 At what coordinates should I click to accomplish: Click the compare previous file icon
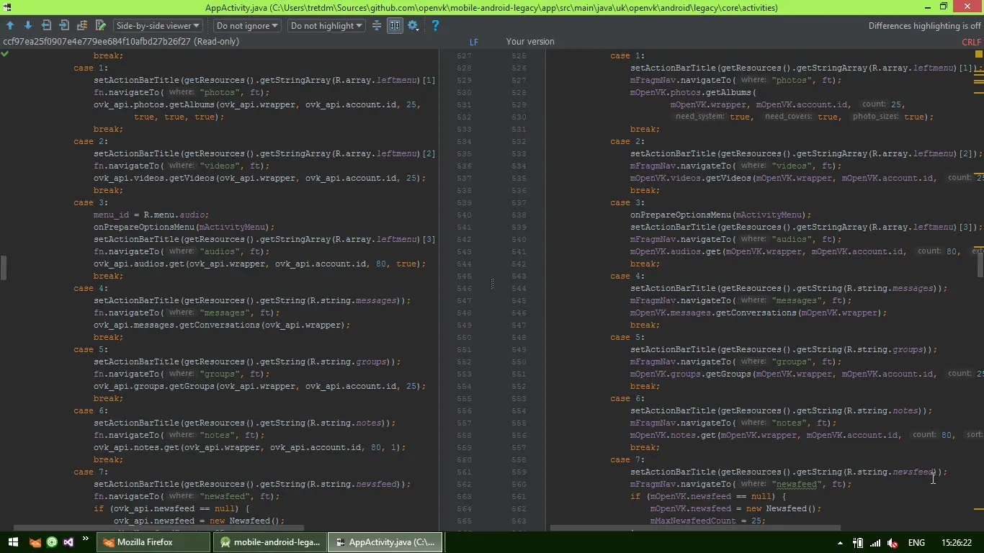(46, 26)
